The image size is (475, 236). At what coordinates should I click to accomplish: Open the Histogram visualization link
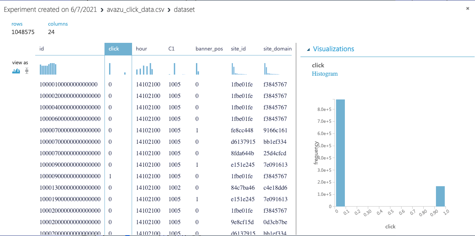tap(325, 73)
